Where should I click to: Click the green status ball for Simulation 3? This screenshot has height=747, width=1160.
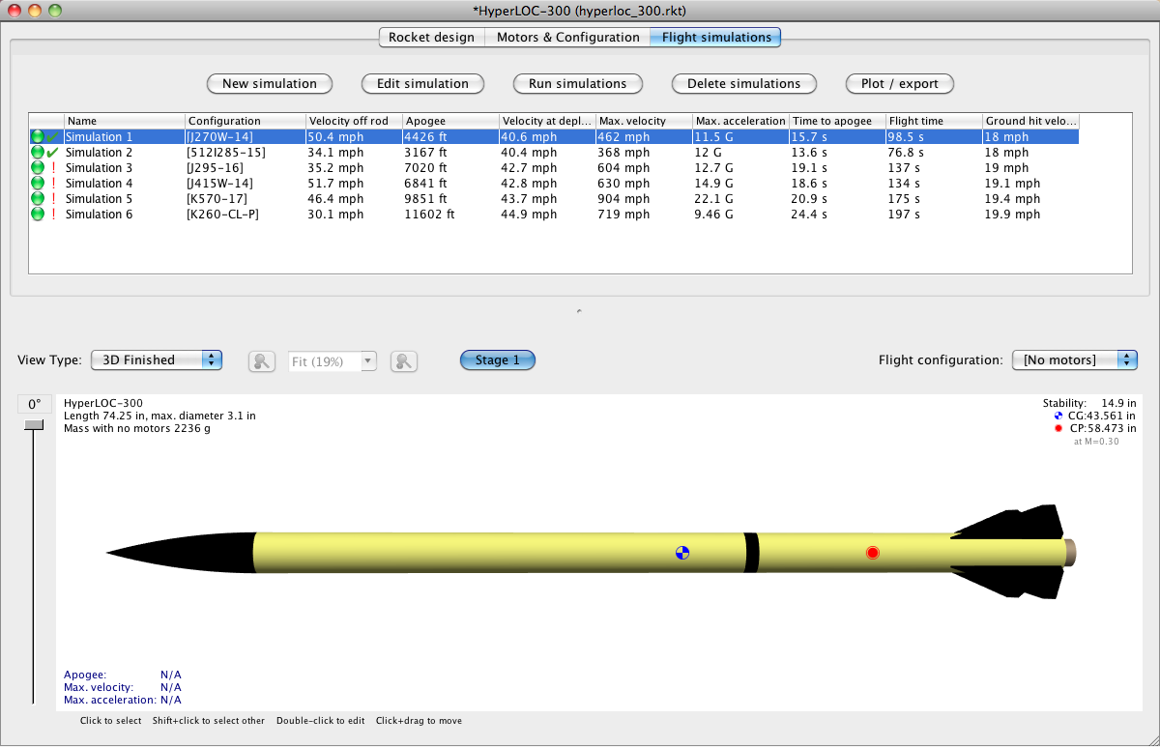pos(38,168)
